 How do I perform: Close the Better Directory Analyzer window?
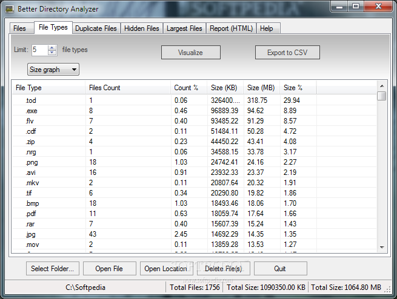pyautogui.click(x=379, y=6)
